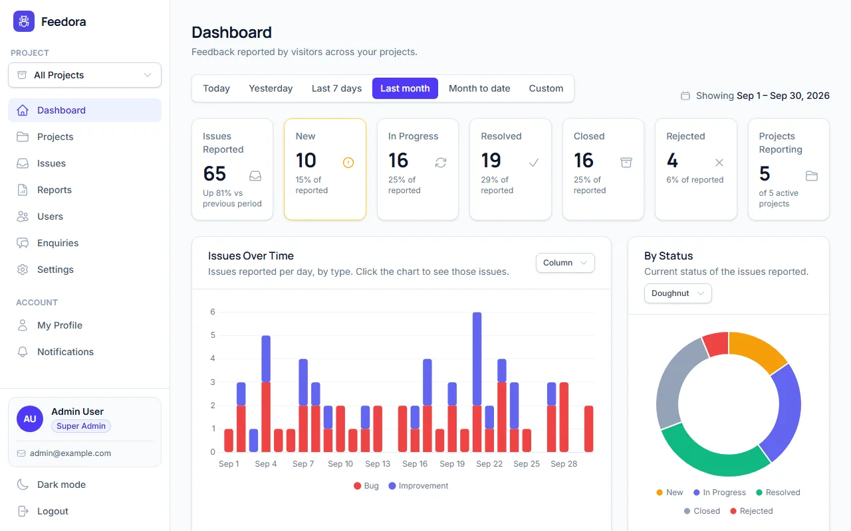Click the Notifications bell icon
The image size is (851, 531).
(x=23, y=352)
